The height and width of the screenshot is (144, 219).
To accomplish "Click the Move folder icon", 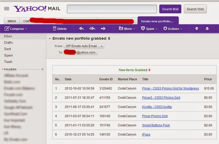I will [x=121, y=28].
